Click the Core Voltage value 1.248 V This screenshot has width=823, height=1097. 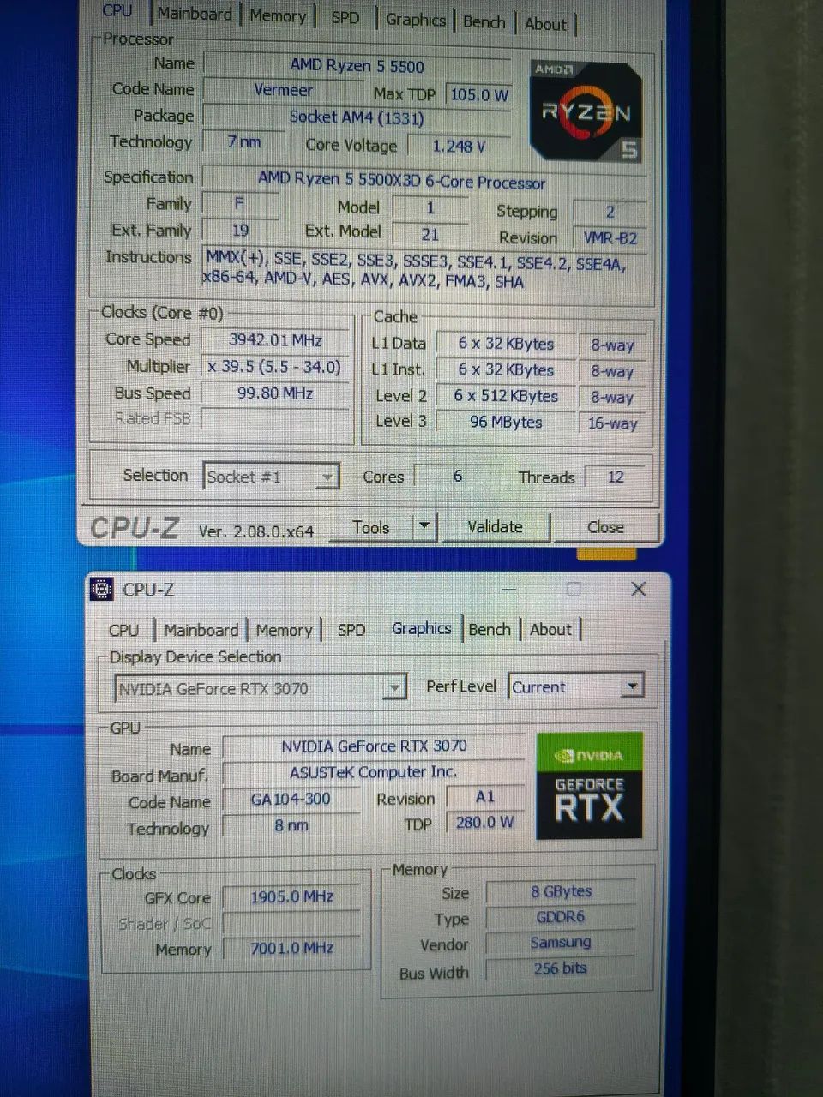pos(459,146)
